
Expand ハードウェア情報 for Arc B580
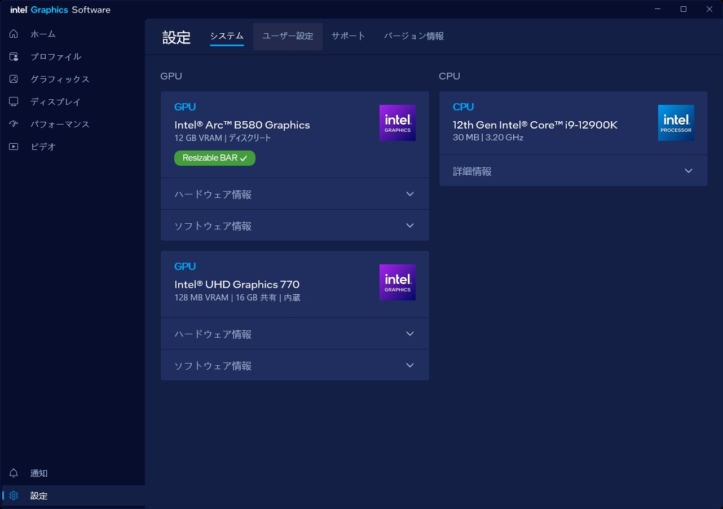click(x=295, y=194)
